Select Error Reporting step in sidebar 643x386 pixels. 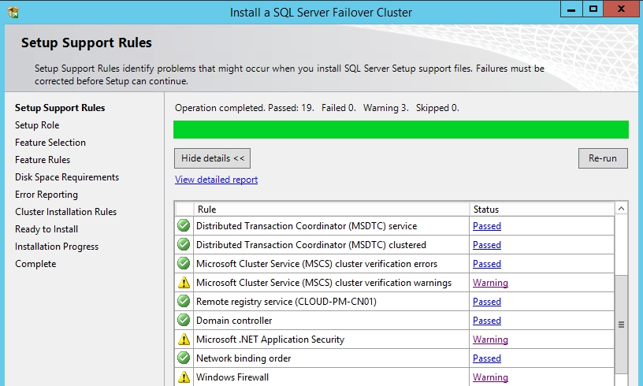click(46, 195)
